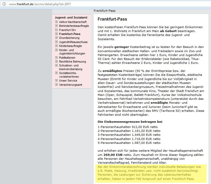211x184 pixels.
Task: Click the line 5-Personenhaushalten 1.987,00 EUR netto
Action: [129, 143]
